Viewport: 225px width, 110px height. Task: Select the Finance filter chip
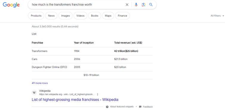tap(122, 16)
